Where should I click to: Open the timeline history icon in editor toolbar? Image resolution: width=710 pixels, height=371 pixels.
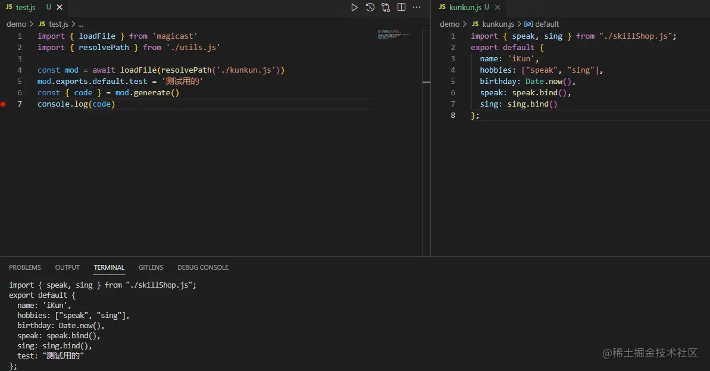click(x=370, y=7)
